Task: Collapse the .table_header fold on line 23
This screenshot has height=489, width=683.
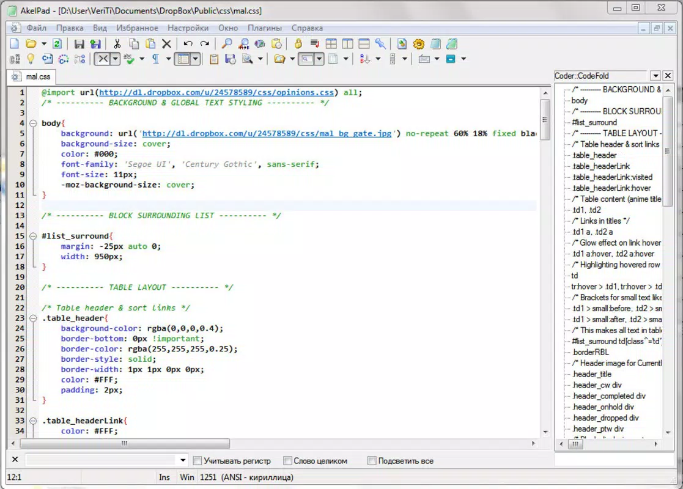Action: (33, 318)
